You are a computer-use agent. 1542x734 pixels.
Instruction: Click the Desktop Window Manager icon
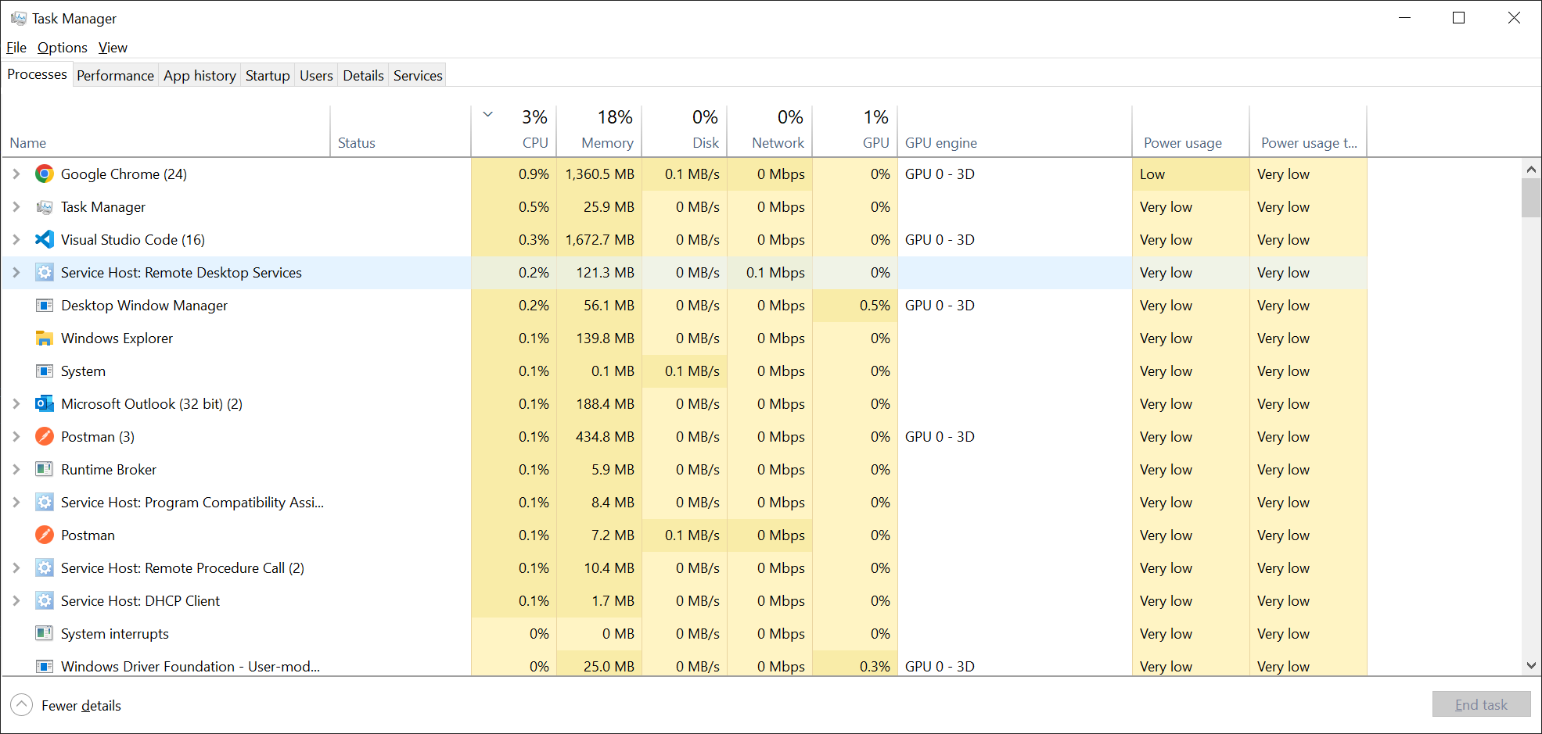pyautogui.click(x=45, y=305)
